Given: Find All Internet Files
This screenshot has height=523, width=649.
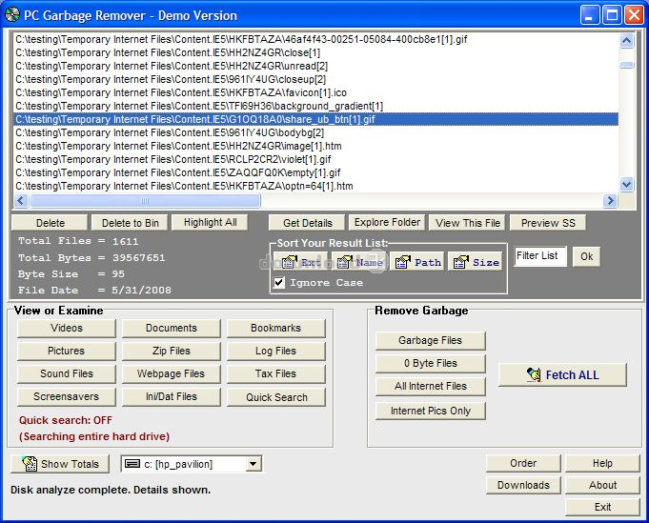Looking at the screenshot, I should pos(431,386).
